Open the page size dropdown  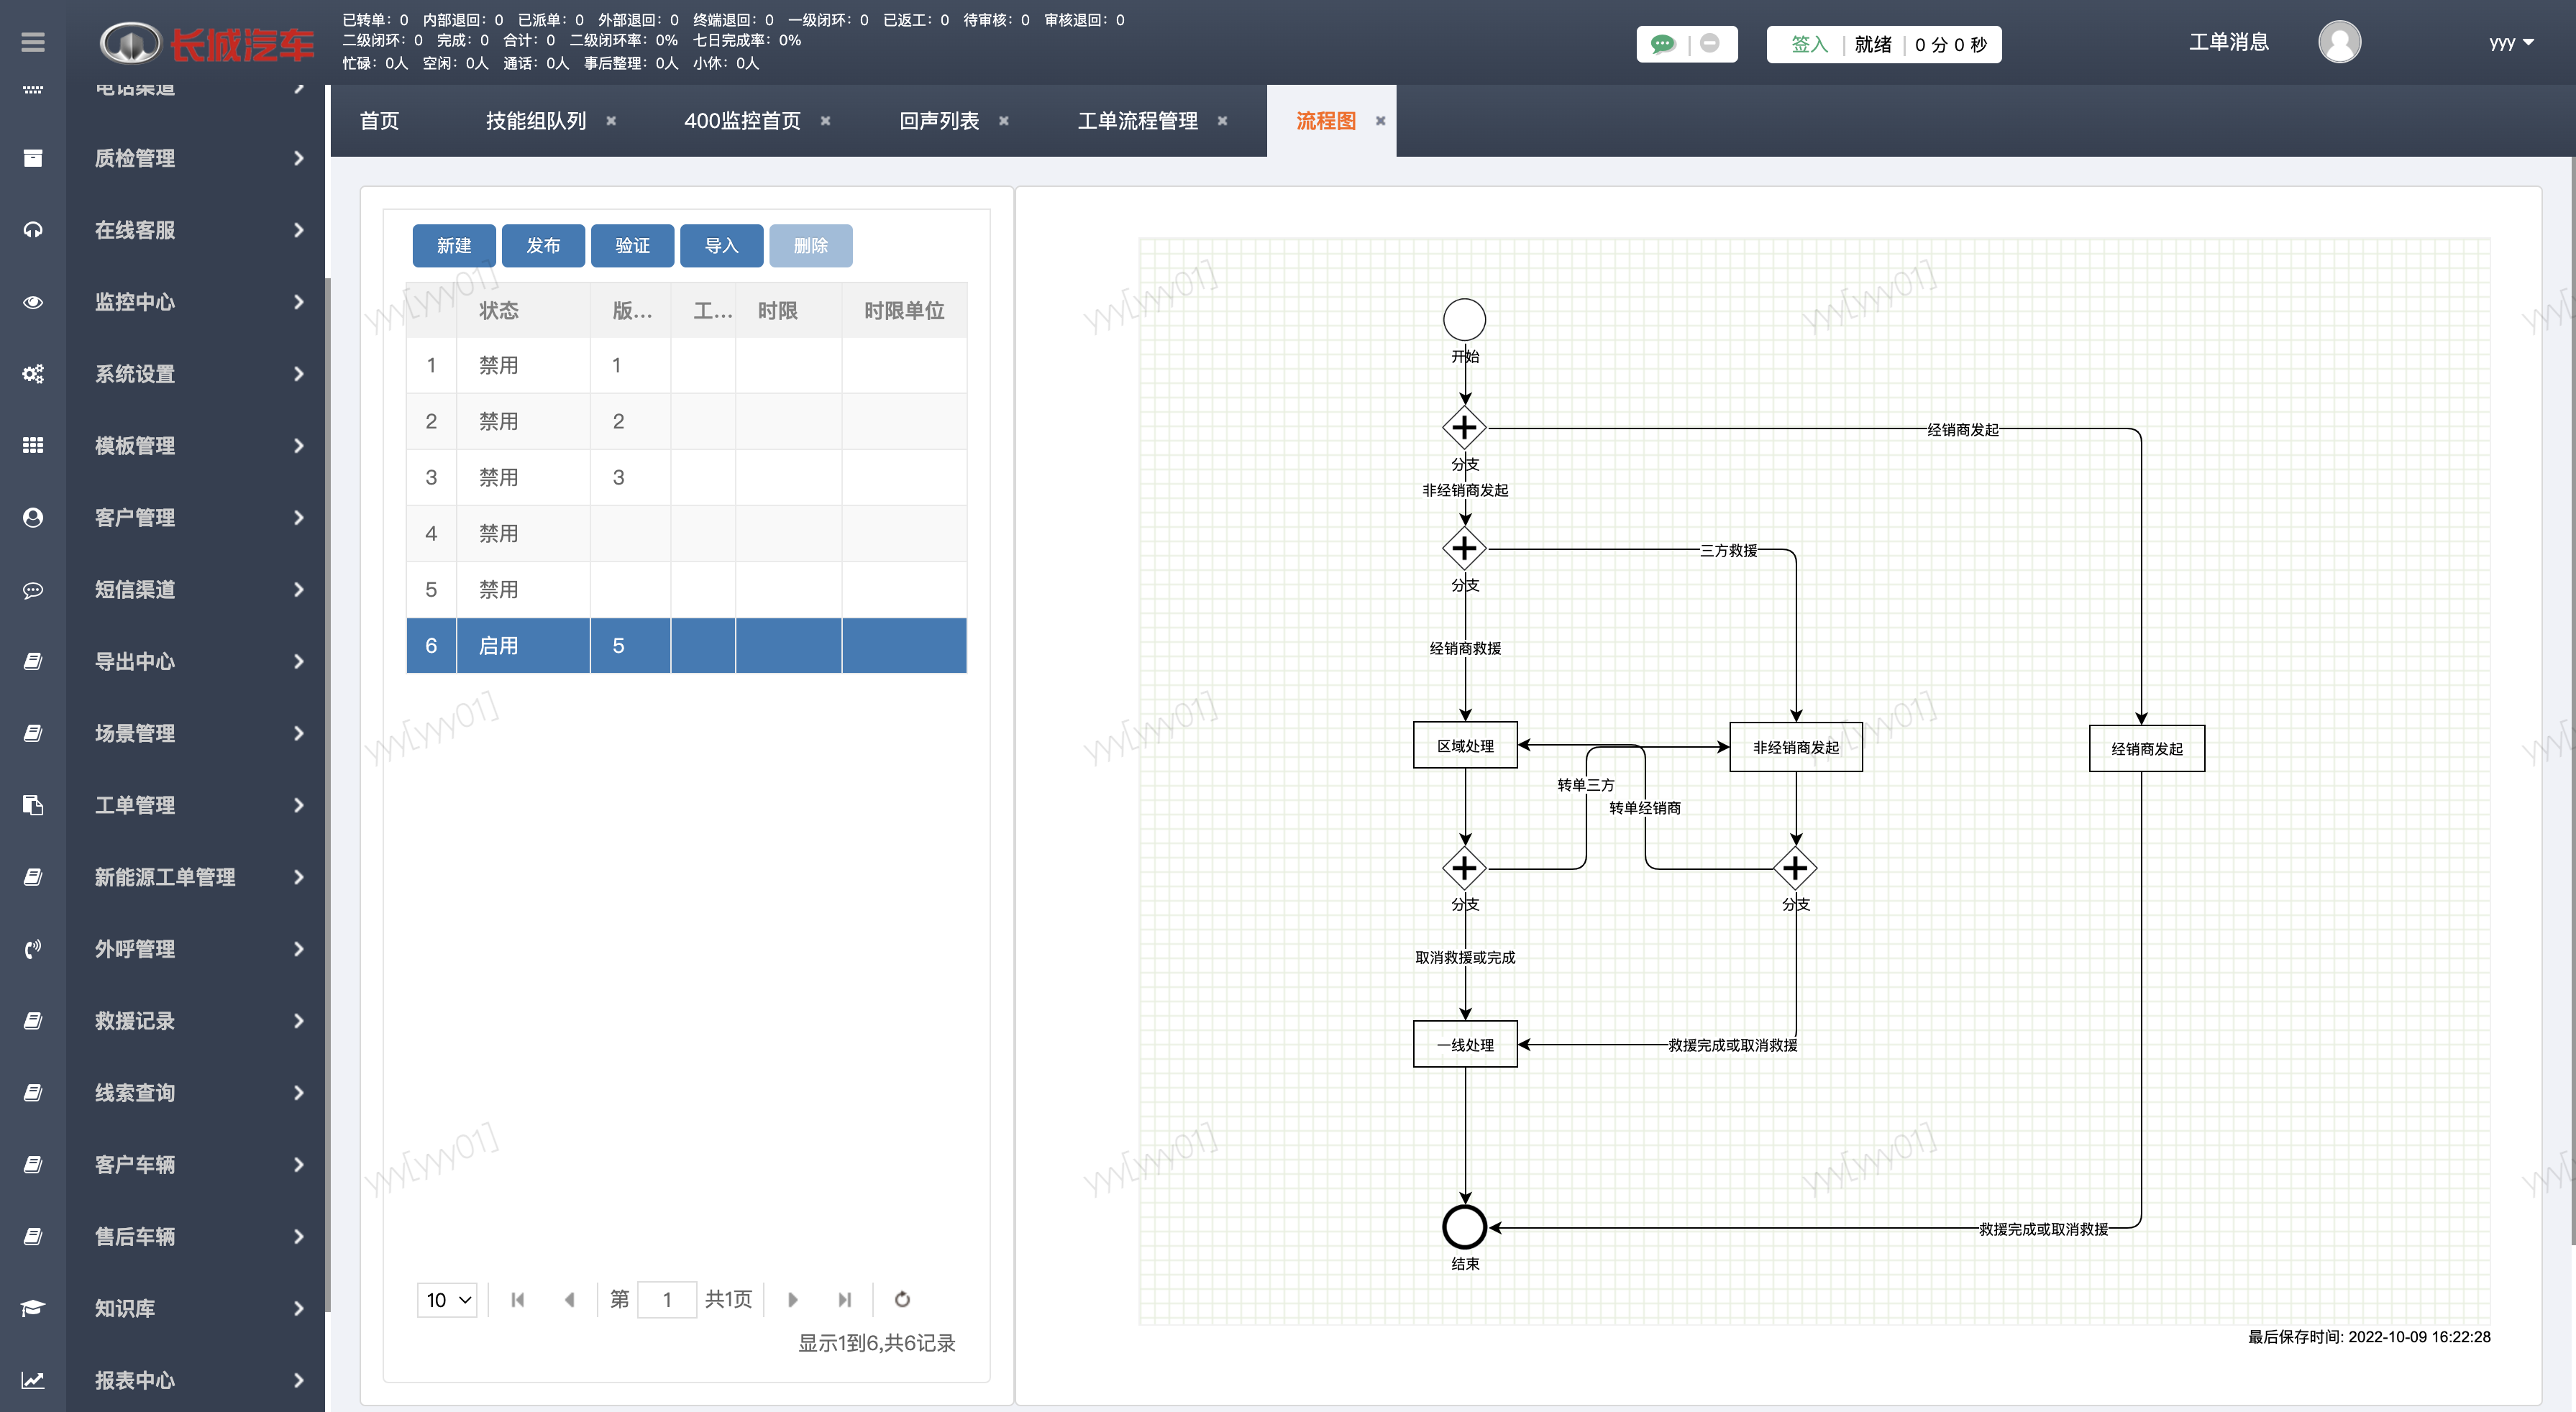[447, 1300]
